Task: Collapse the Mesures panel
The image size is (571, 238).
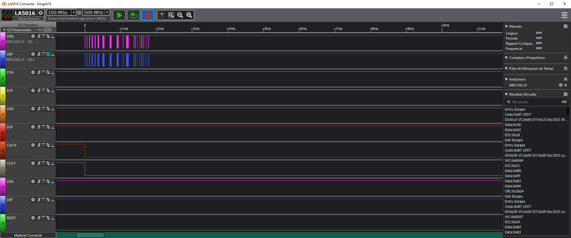Action: click(506, 26)
